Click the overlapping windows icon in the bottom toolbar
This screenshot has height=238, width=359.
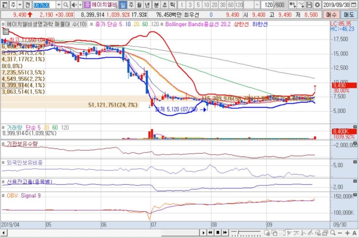pos(274,233)
